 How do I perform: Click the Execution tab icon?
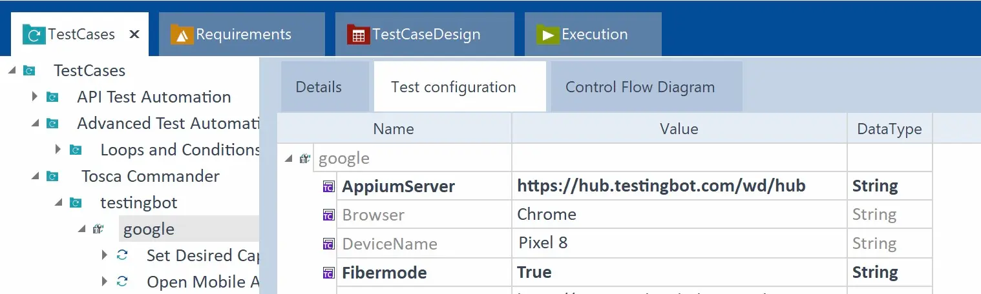(548, 34)
